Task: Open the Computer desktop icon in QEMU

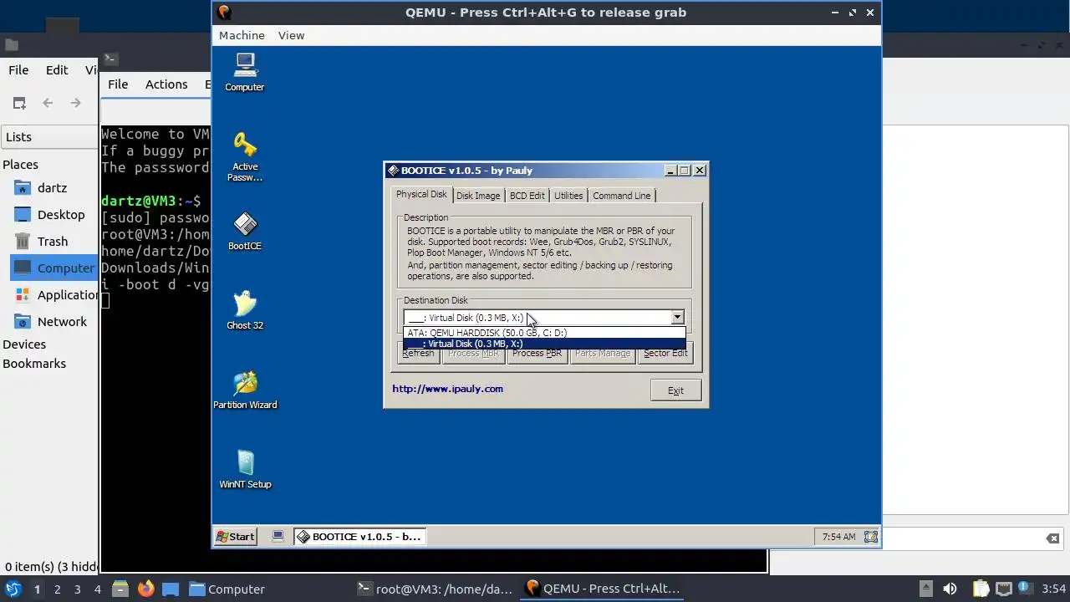Action: point(244,72)
